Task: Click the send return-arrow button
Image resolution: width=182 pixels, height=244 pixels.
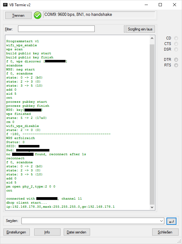Action: (x=171, y=221)
